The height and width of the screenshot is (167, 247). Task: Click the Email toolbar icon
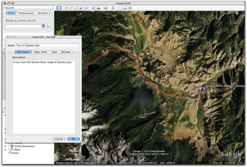120,8
